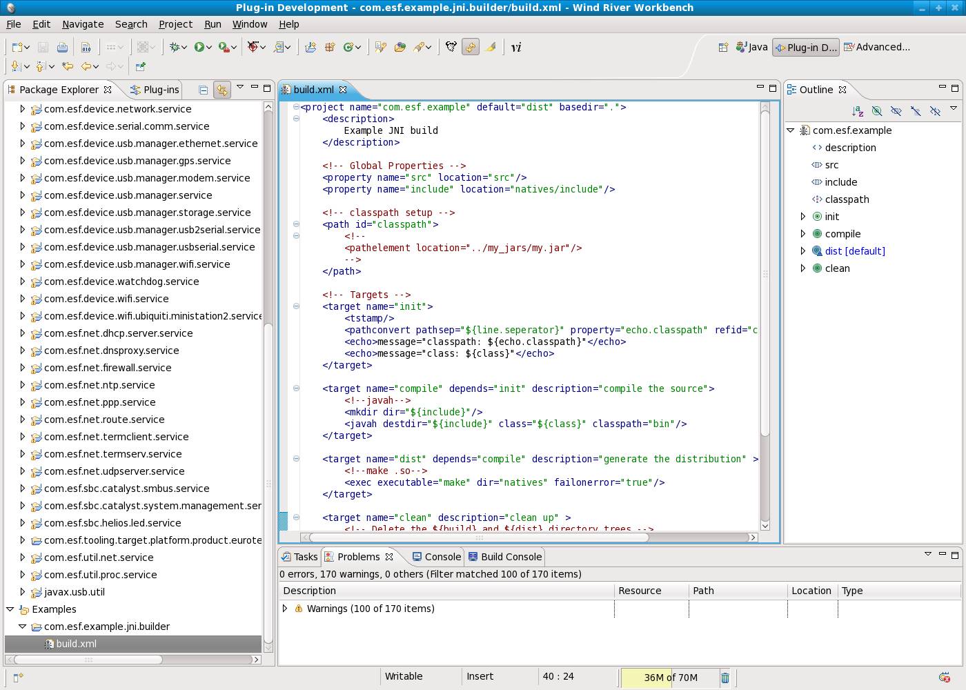The image size is (966, 690).
Task: Open the Project menu
Action: 176,24
